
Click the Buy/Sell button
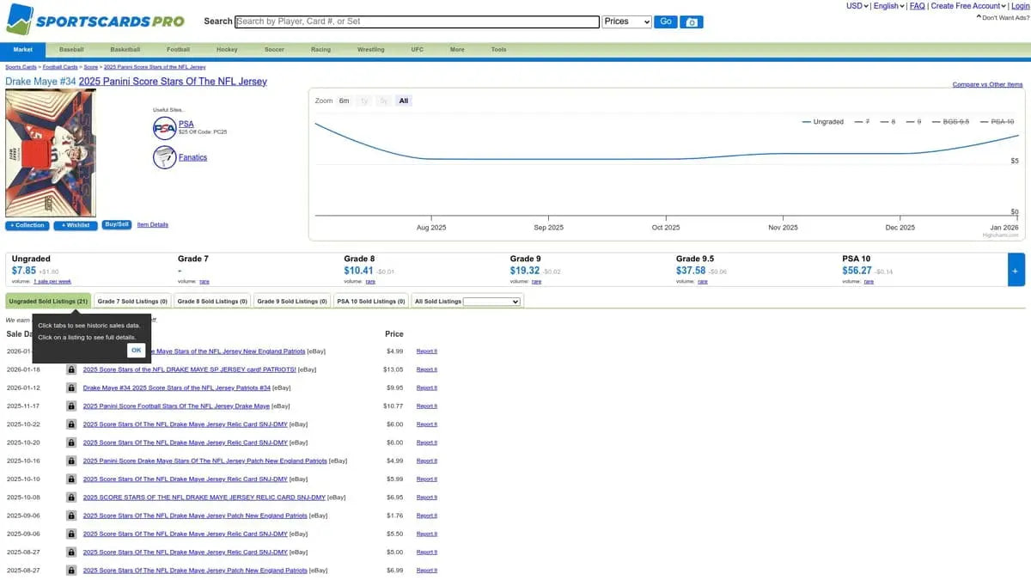[x=116, y=224]
